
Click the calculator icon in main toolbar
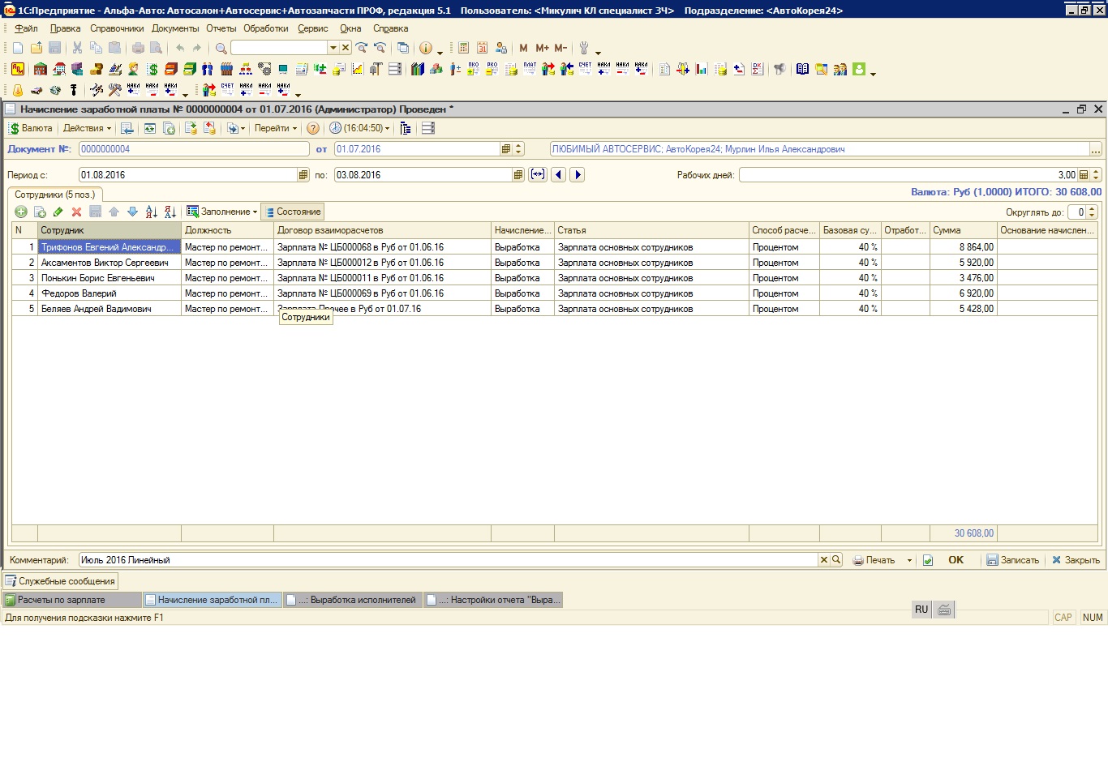tap(463, 48)
